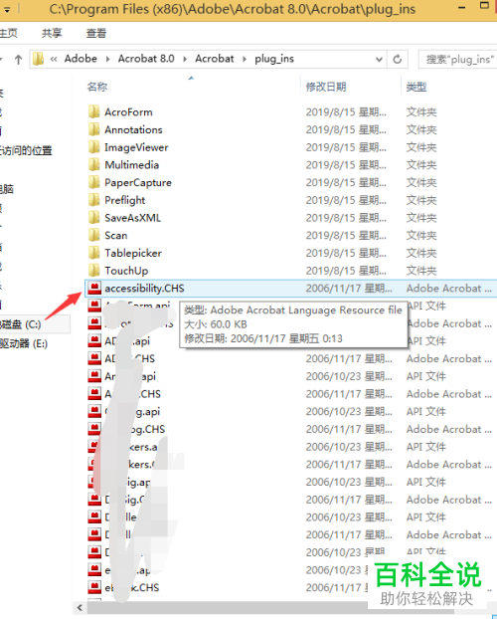Open the AcroForm folder icon
This screenshot has height=619, width=497.
[93, 112]
